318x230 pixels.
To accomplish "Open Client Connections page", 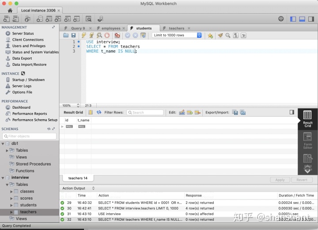I will (28, 40).
